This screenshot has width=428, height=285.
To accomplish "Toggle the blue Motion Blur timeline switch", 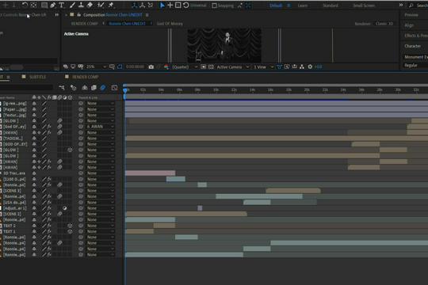I will (x=103, y=88).
